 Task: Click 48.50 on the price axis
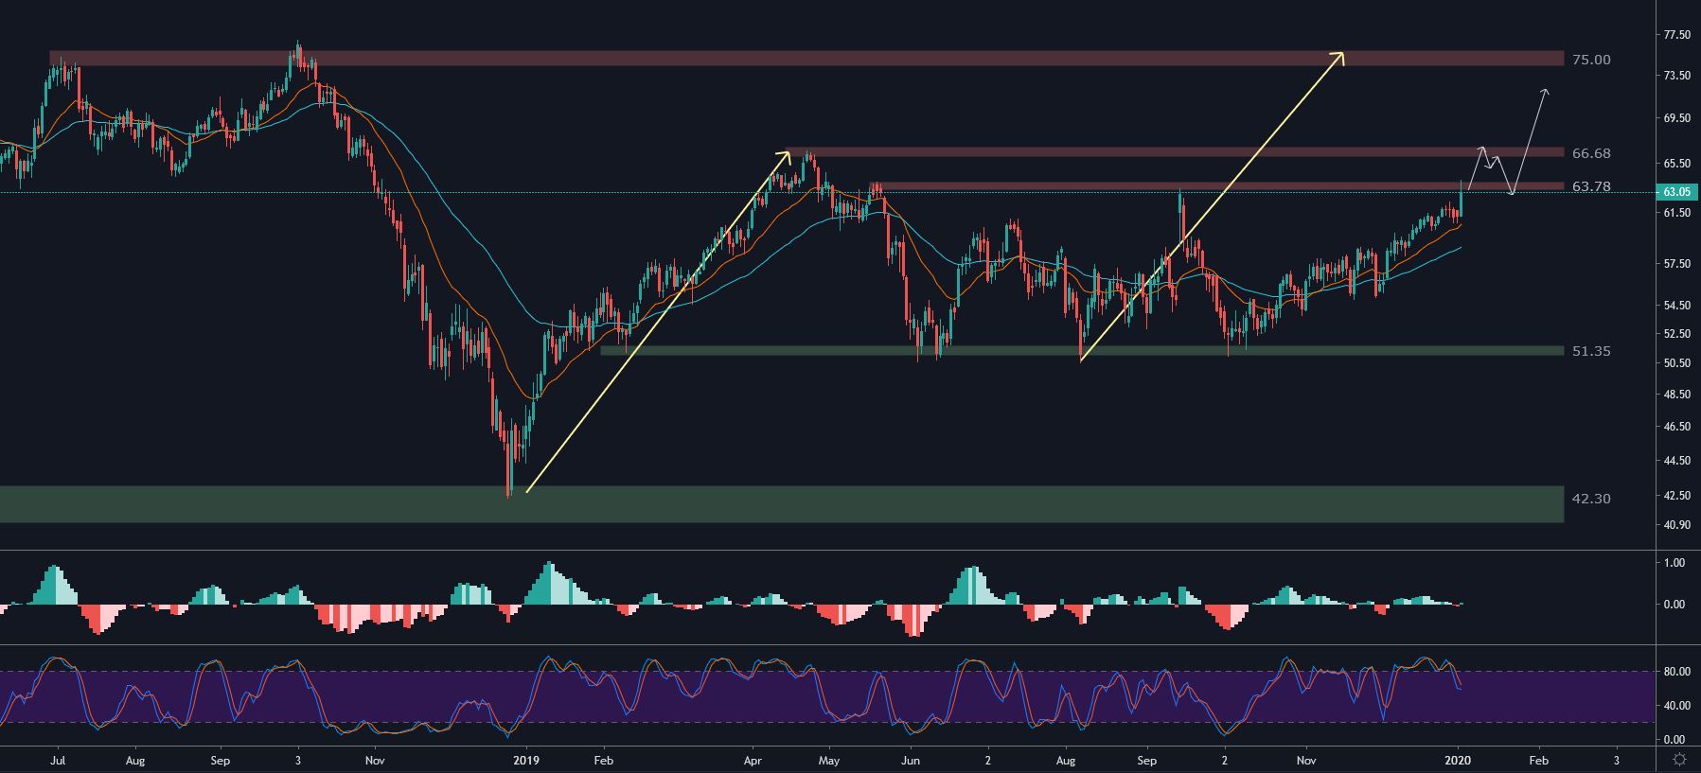1676,395
